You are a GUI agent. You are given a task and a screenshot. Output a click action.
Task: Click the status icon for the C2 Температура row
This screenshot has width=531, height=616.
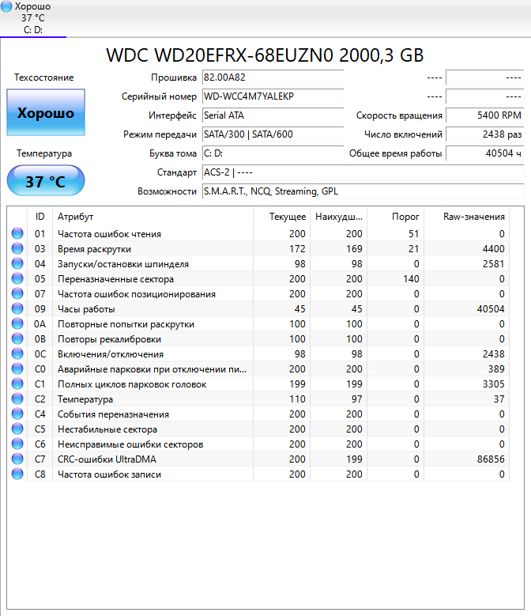17,399
